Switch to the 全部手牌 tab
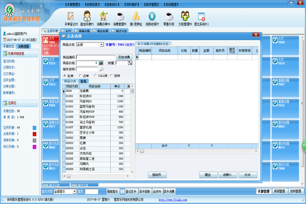Screen dimensions: 306x204 [50, 31]
